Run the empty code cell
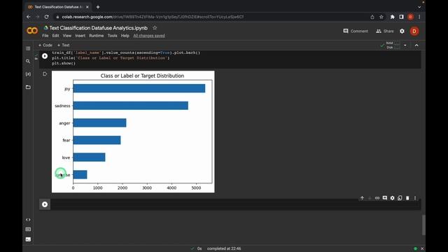The height and width of the screenshot is (252, 448). [45, 204]
